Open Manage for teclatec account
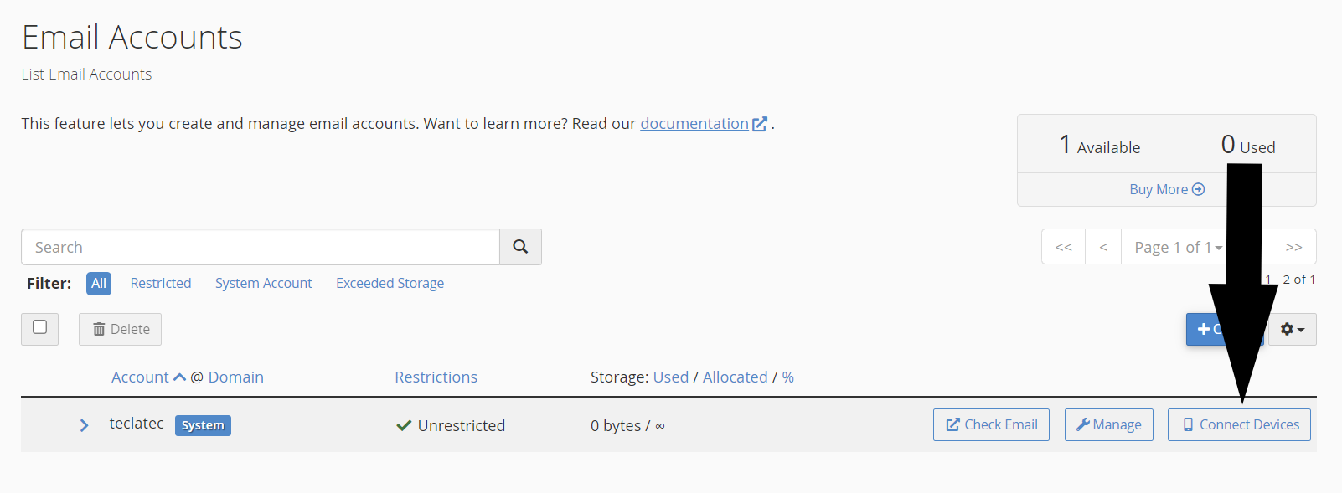The width and height of the screenshot is (1342, 493). coord(1108,425)
